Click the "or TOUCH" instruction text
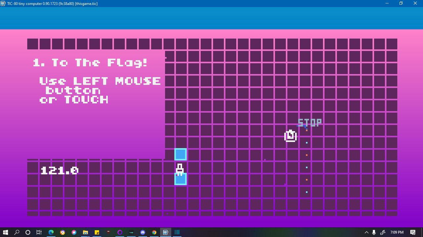423x237 pixels. pos(74,100)
